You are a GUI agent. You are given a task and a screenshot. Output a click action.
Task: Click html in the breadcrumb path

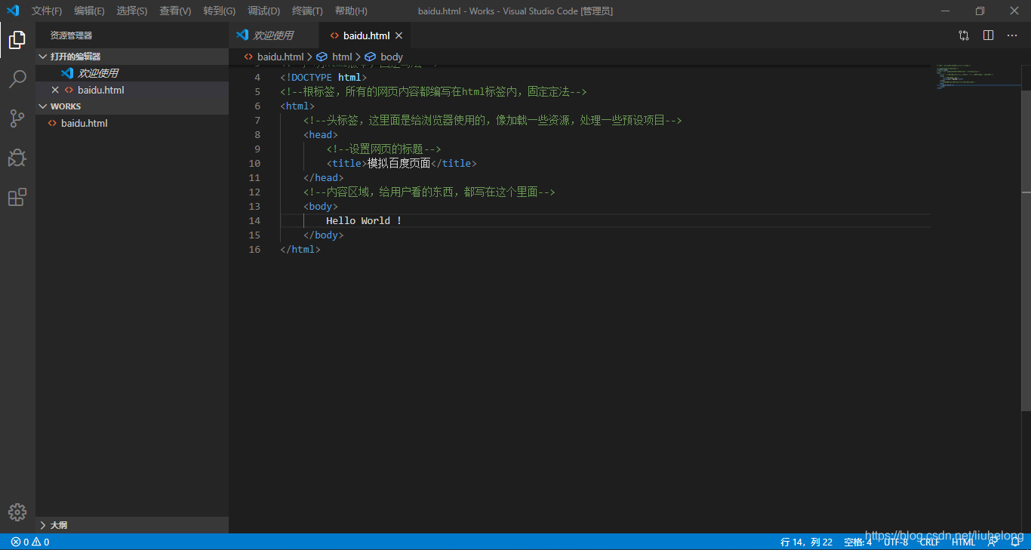point(342,57)
